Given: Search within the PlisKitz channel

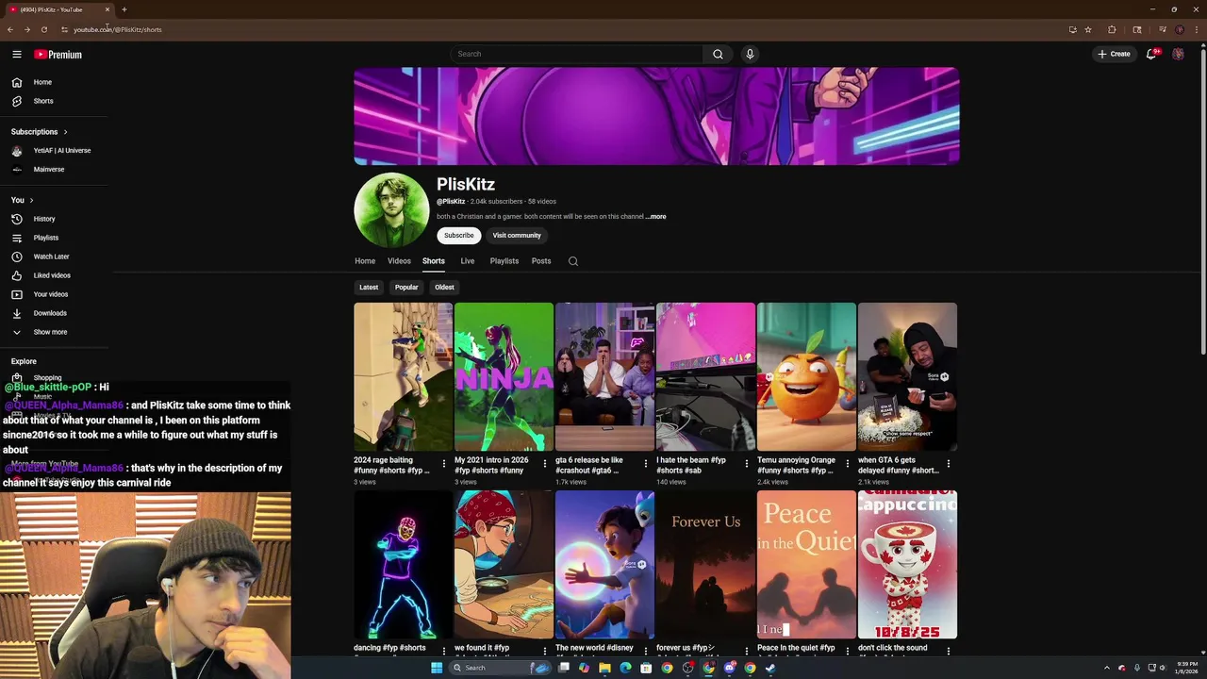Looking at the screenshot, I should click(x=573, y=261).
